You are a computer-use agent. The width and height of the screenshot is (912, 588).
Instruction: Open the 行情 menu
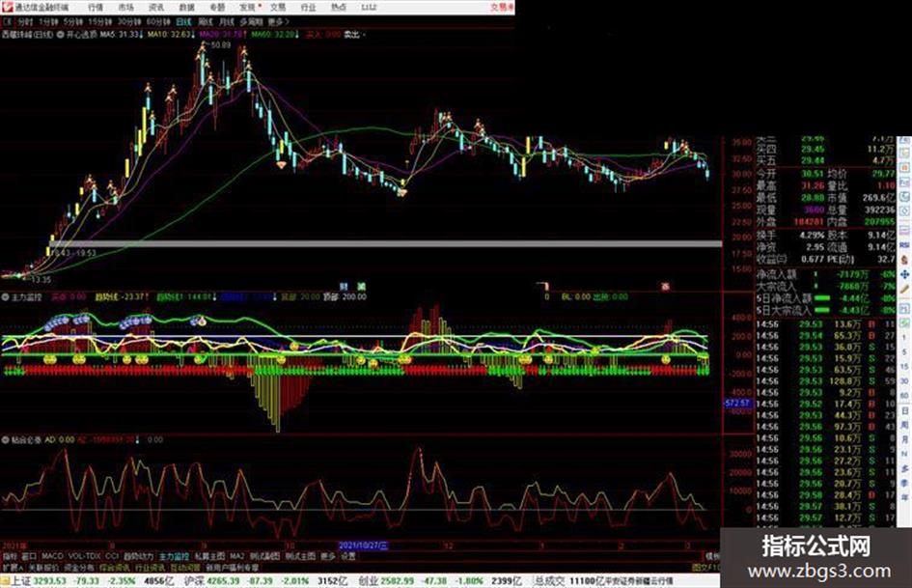point(96,8)
